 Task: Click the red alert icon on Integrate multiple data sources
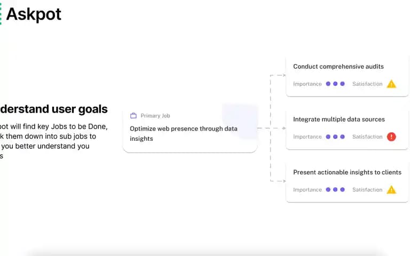pos(391,137)
